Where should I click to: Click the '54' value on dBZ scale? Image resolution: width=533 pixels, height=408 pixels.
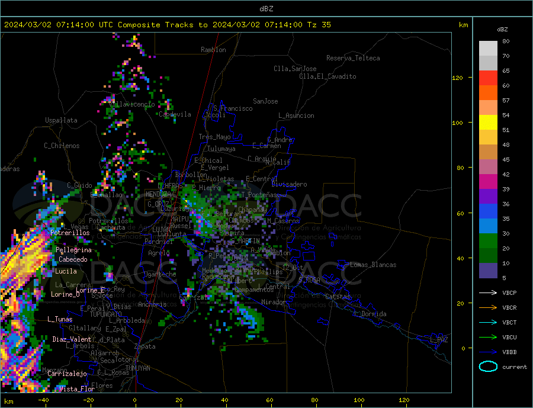point(506,115)
